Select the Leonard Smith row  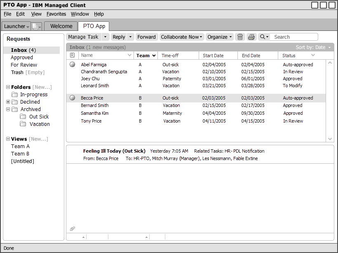pyautogui.click(x=196, y=86)
